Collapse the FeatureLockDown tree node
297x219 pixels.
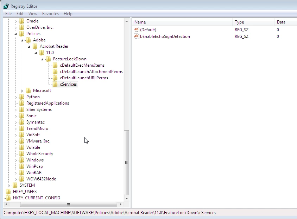[x=42, y=59]
